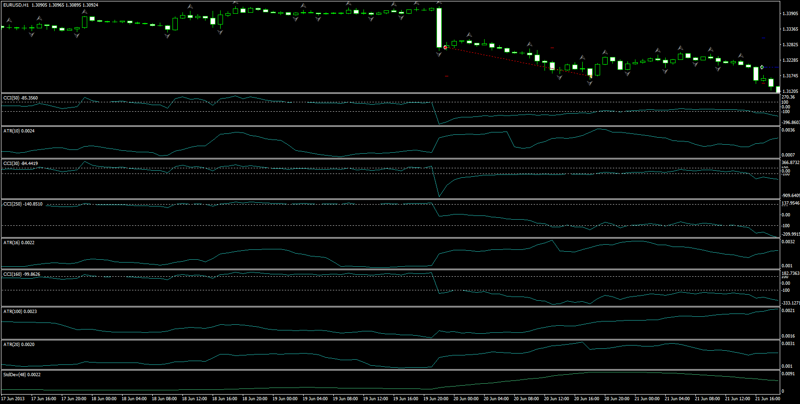
Task: Click price level 1.32825 on price axis
Action: click(x=790, y=45)
